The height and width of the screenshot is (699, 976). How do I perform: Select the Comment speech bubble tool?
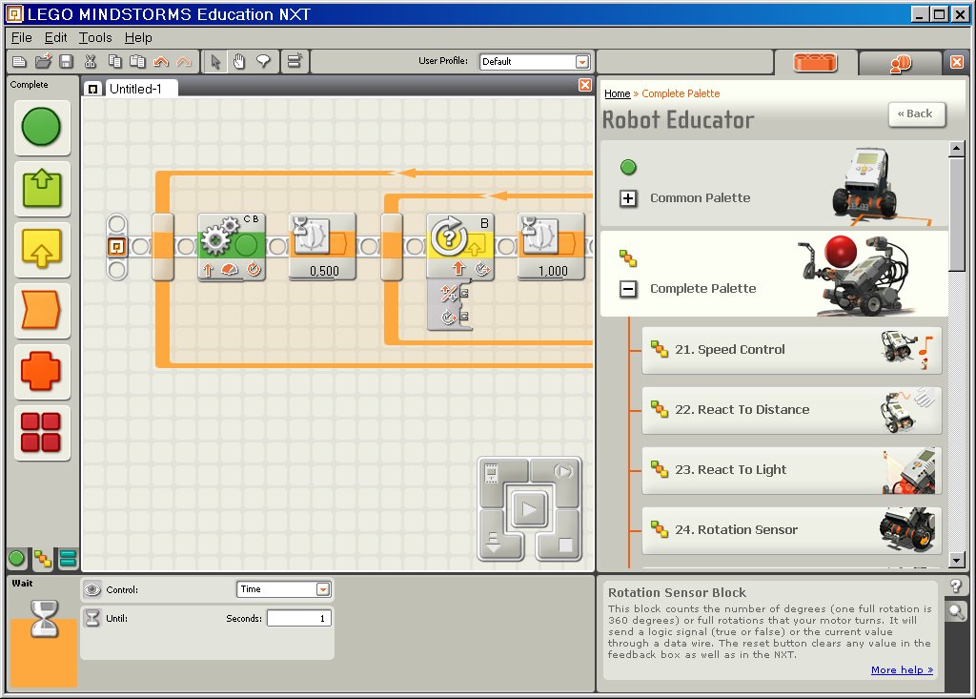tap(262, 62)
